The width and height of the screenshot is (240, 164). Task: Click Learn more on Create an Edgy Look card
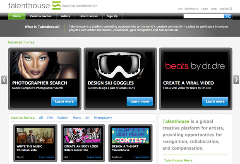[x=94, y=157]
